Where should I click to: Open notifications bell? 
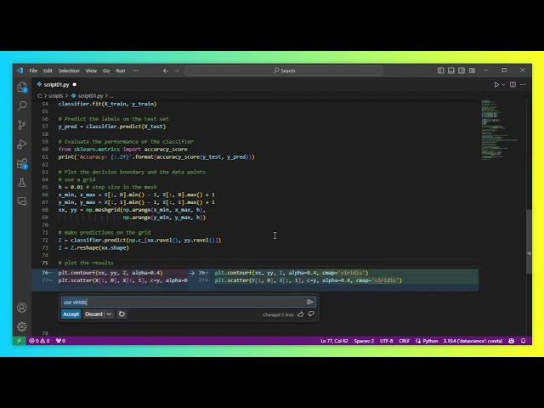coord(524,341)
